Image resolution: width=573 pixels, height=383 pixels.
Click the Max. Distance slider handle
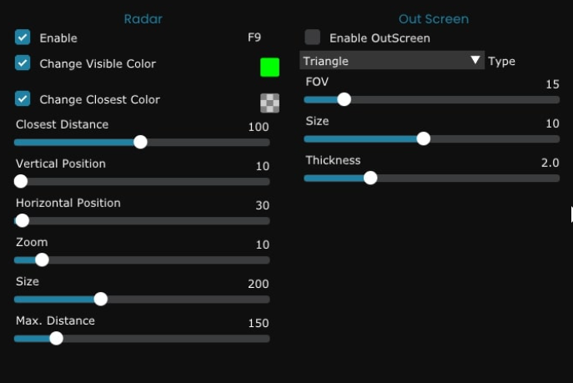pyautogui.click(x=56, y=338)
